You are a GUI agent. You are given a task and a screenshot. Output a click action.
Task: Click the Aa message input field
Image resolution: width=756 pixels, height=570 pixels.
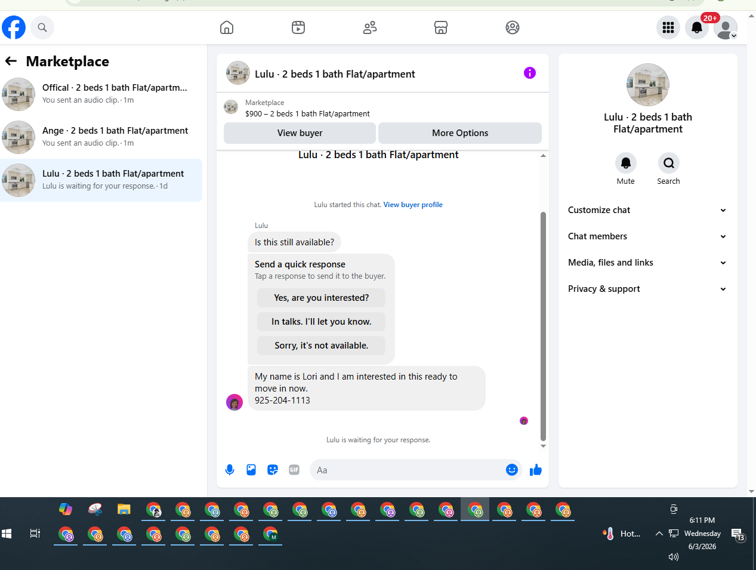pyautogui.click(x=409, y=470)
